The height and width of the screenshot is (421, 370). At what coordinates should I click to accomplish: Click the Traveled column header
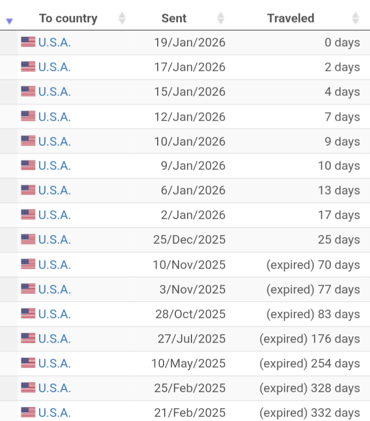pos(291,18)
